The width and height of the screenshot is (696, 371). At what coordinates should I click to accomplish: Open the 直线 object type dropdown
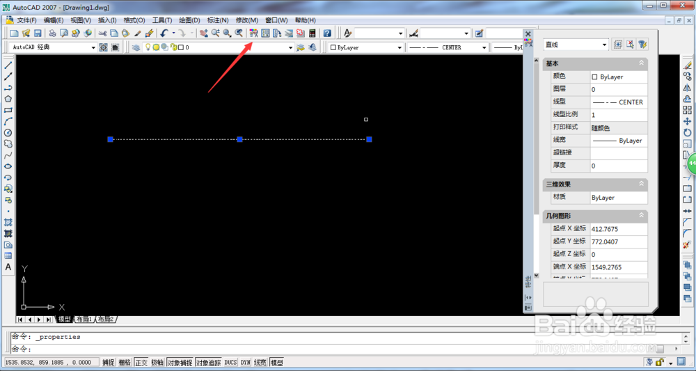coord(604,45)
